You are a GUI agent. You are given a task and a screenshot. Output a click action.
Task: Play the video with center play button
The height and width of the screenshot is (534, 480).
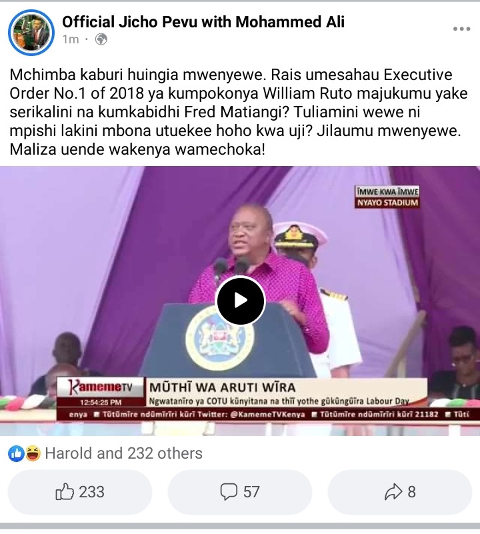click(x=241, y=301)
